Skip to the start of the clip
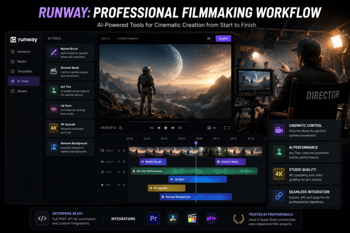This screenshot has height=233, width=350. [x=151, y=128]
